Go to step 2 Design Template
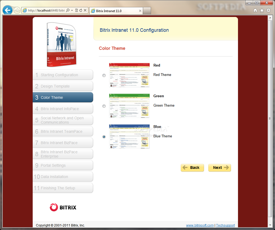Image resolution: width=275 pixels, height=230 pixels. pos(63,86)
